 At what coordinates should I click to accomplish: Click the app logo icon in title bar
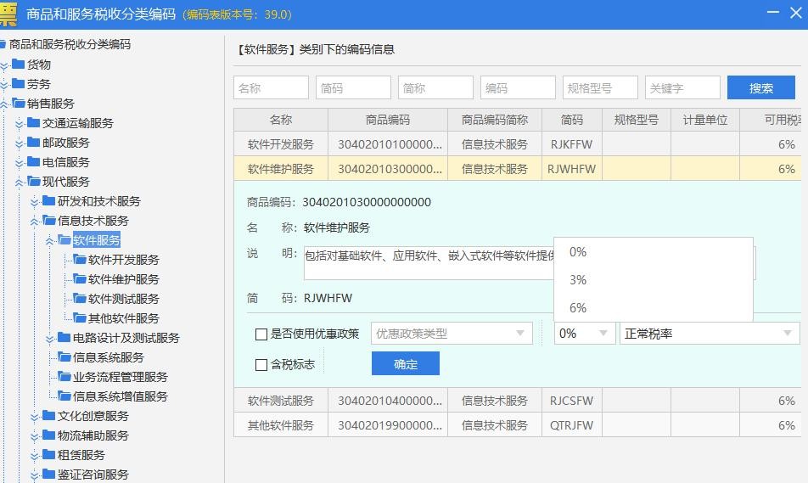pos(8,14)
